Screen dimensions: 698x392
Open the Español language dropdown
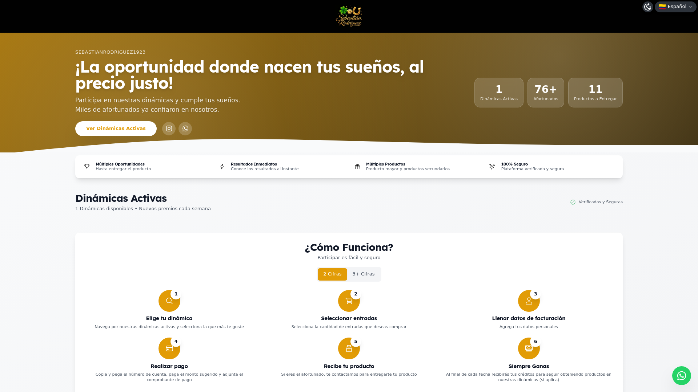(675, 7)
